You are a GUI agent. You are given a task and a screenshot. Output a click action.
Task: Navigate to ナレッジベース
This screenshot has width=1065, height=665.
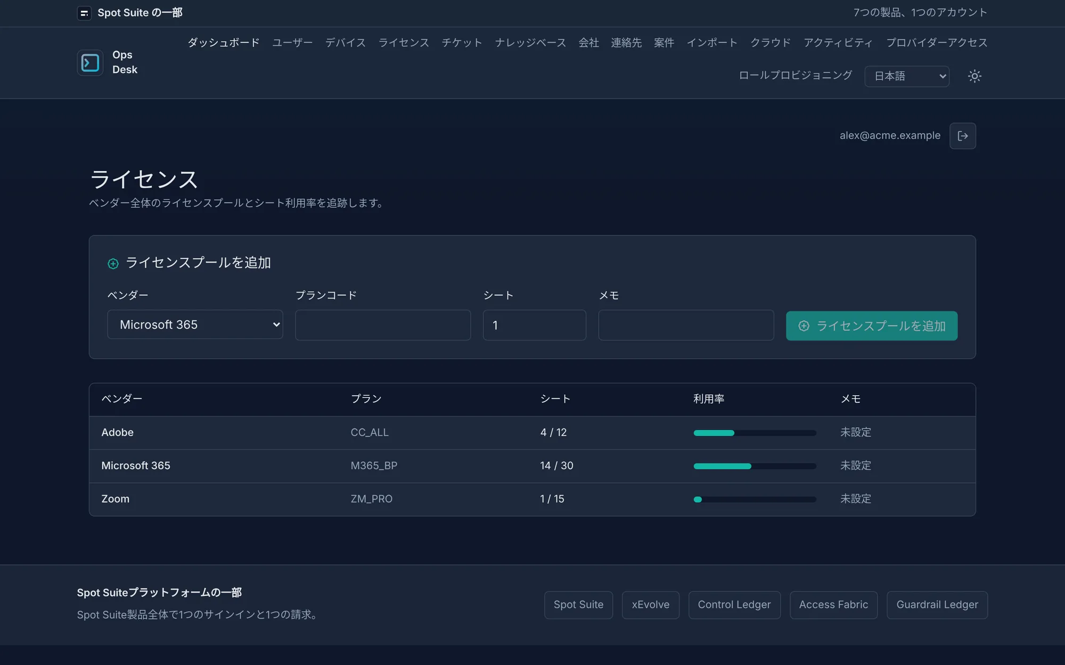tap(530, 43)
